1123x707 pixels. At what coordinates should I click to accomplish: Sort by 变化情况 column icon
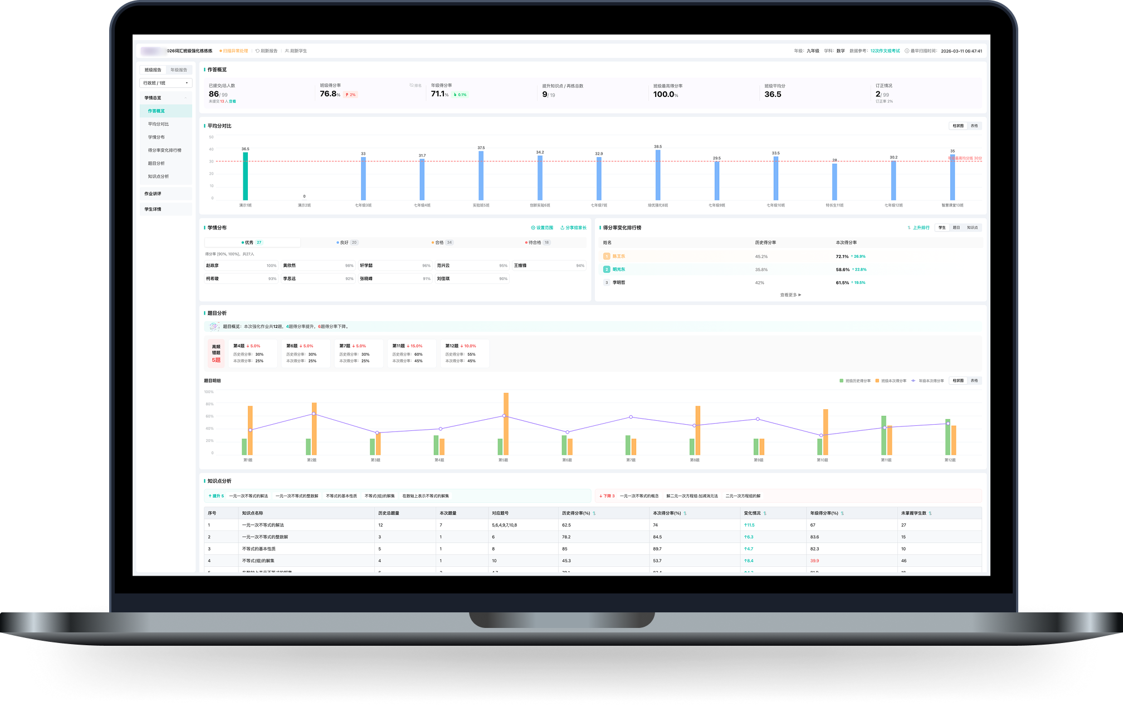(x=765, y=513)
